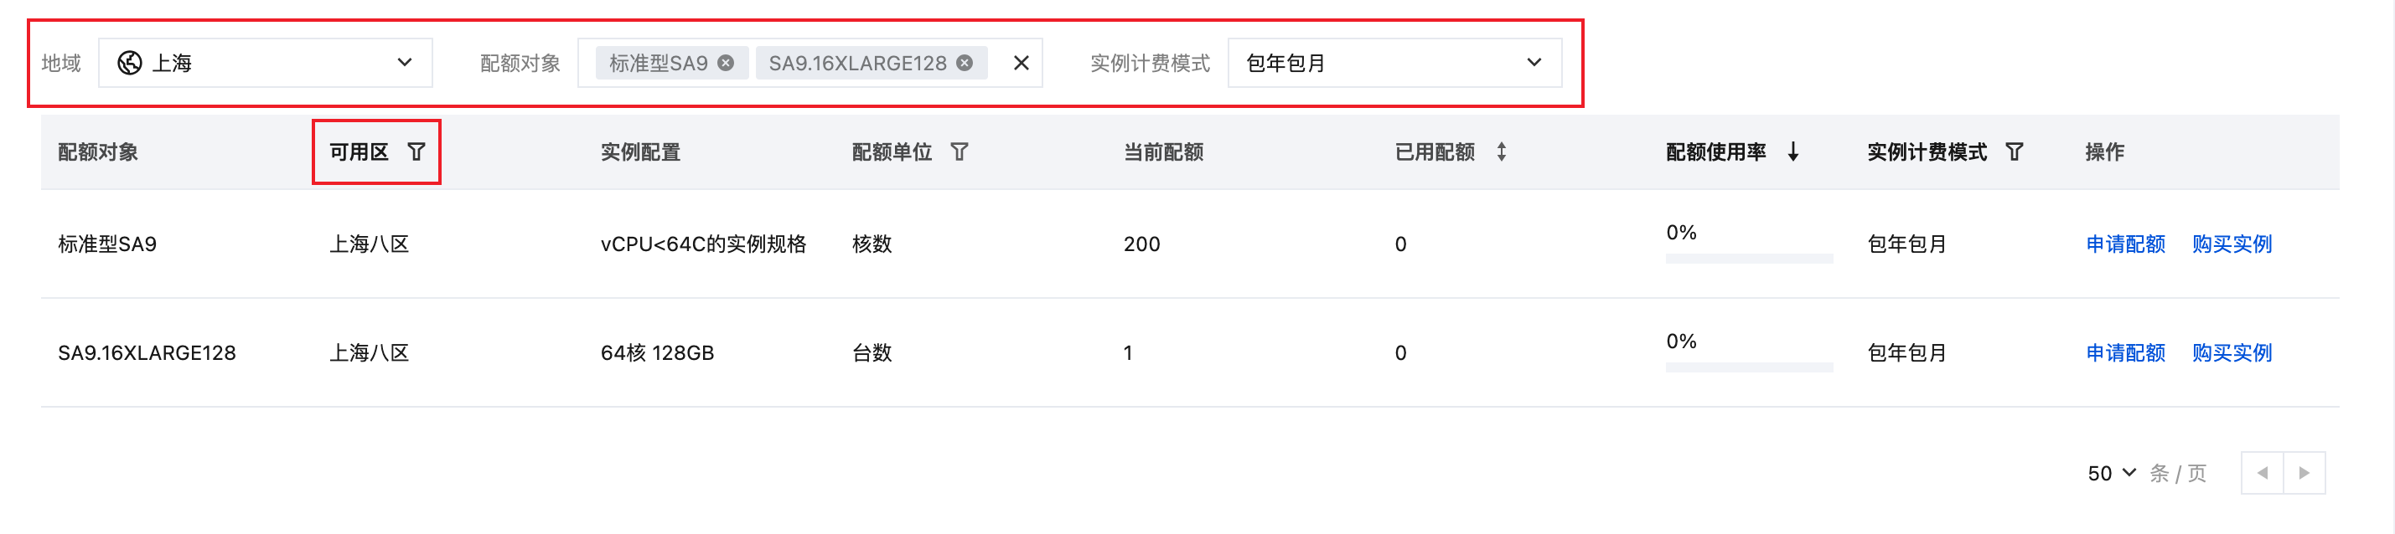Click the 标准型SA9 usage progress bar
Viewport: 2395px width, 534px height.
(1749, 259)
